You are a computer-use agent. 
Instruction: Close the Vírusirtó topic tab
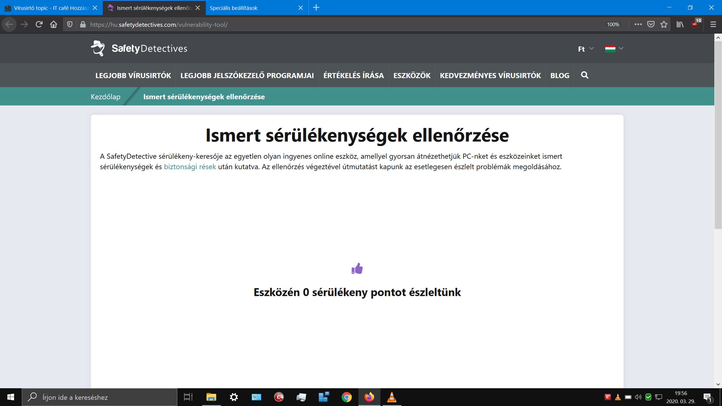[95, 8]
